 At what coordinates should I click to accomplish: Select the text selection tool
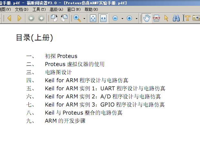click(186, 18)
